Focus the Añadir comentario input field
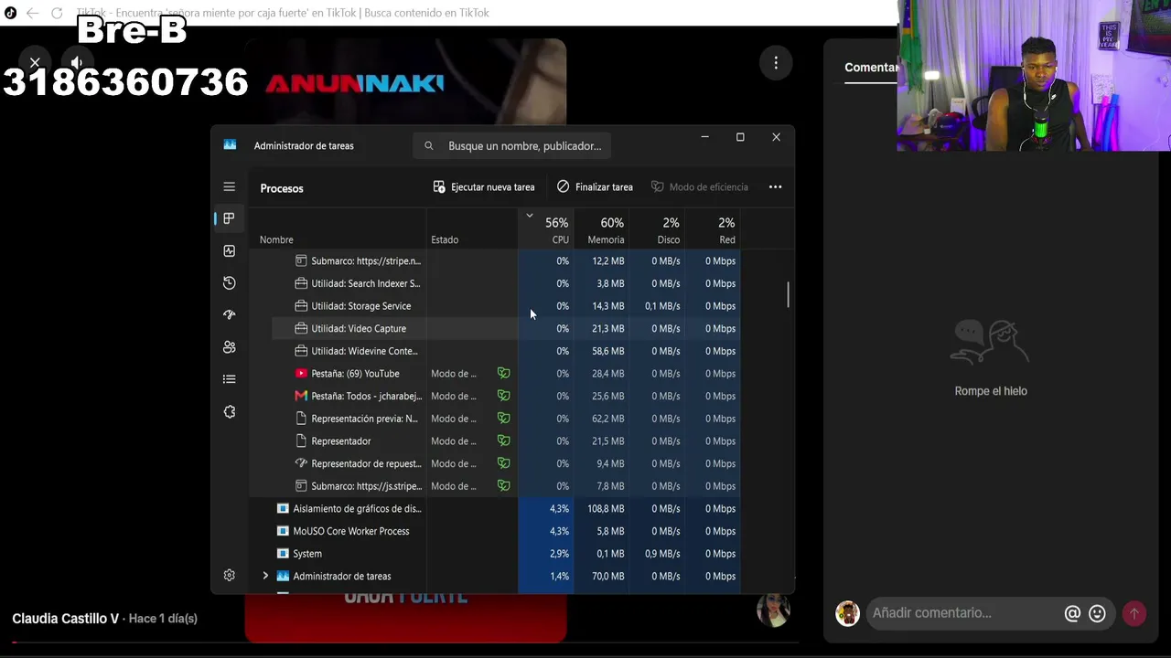The image size is (1171, 658). (963, 613)
